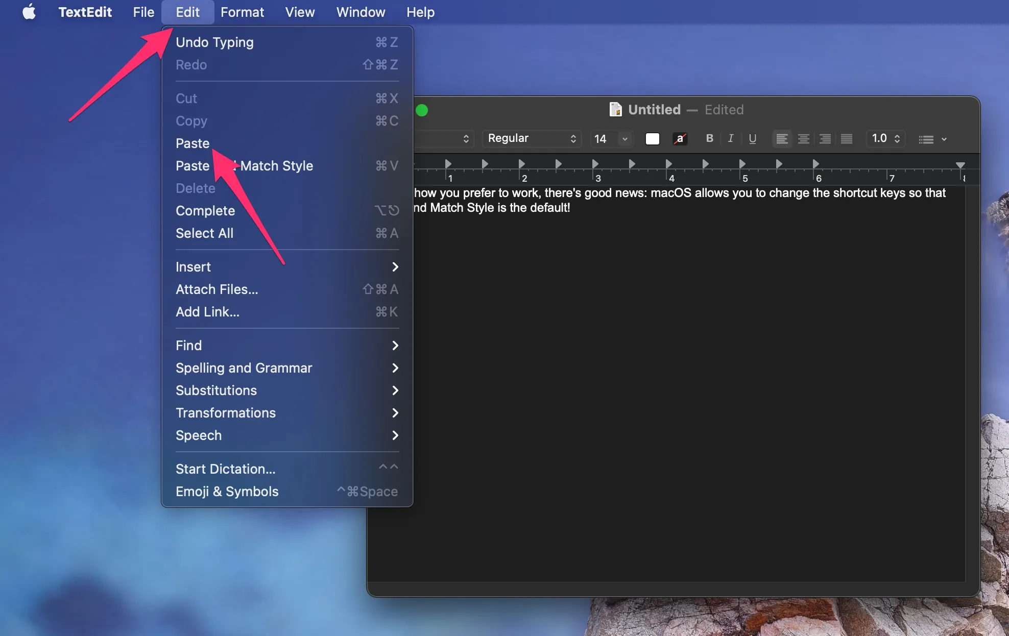Click the center text alignment icon
The image size is (1009, 636).
804,138
